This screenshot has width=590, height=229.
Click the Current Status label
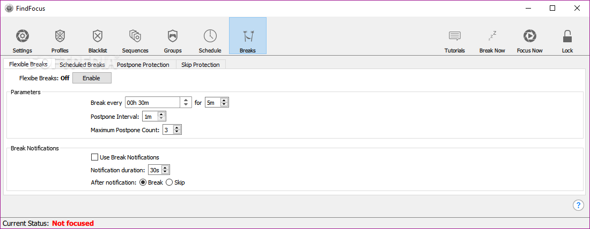(x=26, y=223)
